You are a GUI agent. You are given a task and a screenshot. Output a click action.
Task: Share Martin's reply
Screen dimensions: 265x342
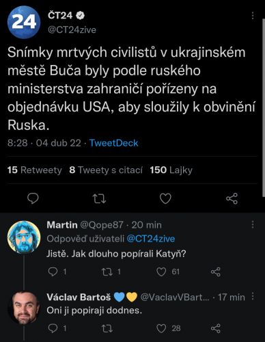coord(216,272)
